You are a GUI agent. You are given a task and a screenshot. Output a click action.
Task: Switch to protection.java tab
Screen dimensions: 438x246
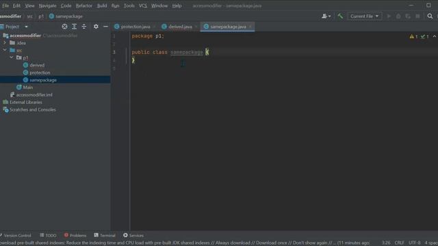(x=136, y=27)
